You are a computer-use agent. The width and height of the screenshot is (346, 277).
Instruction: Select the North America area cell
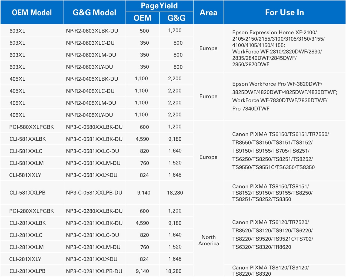208,240
